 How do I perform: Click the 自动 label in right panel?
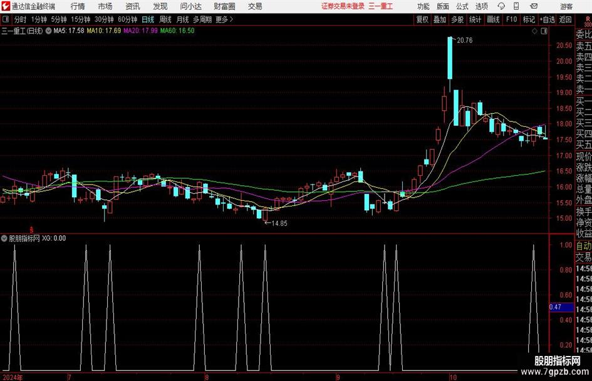pos(584,246)
